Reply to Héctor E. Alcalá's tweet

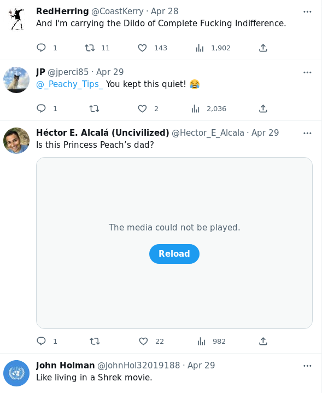[x=41, y=341]
